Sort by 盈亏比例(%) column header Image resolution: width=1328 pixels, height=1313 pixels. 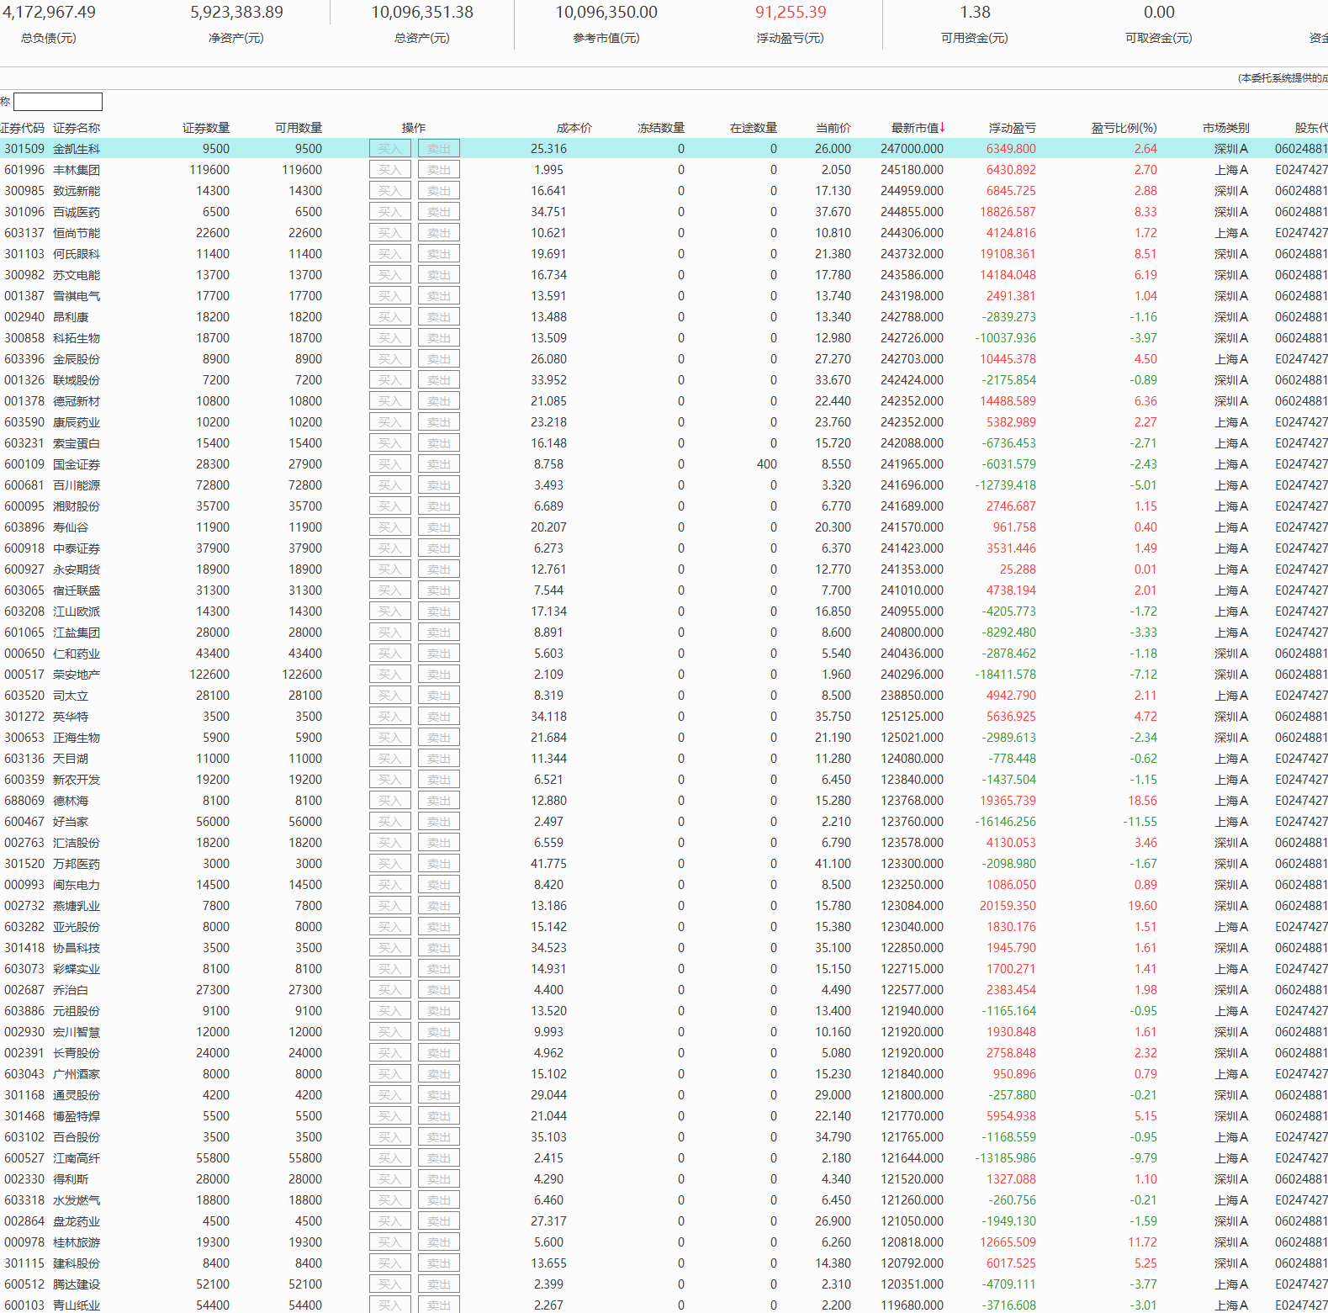[1124, 128]
